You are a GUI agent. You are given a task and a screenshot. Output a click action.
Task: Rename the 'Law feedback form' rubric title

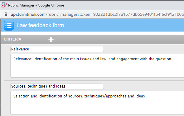pos(40,25)
